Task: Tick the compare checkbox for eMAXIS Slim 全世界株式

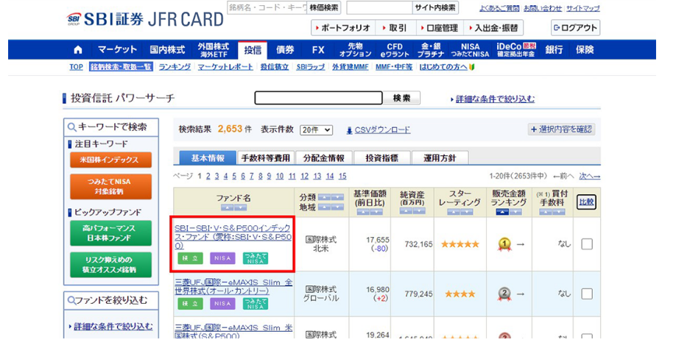Action: (586, 294)
